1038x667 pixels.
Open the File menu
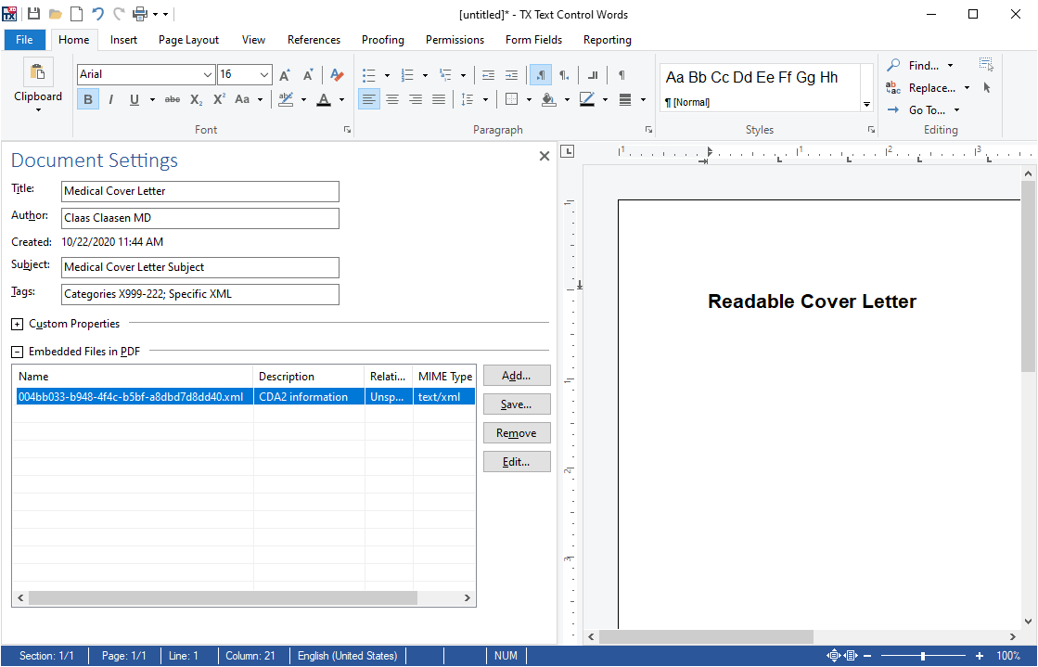point(24,40)
